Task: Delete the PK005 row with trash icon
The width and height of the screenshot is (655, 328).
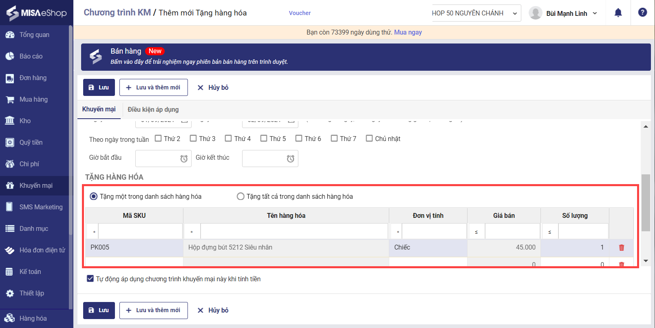Action: [x=621, y=248]
